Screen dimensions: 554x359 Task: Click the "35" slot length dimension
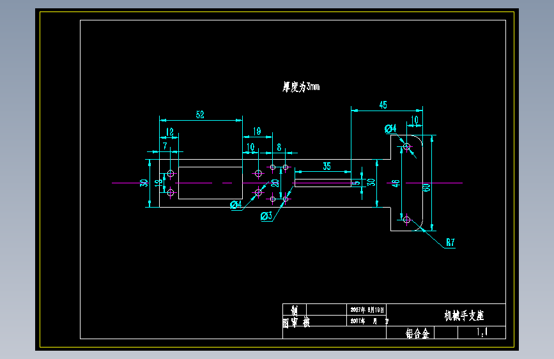[x=327, y=166]
